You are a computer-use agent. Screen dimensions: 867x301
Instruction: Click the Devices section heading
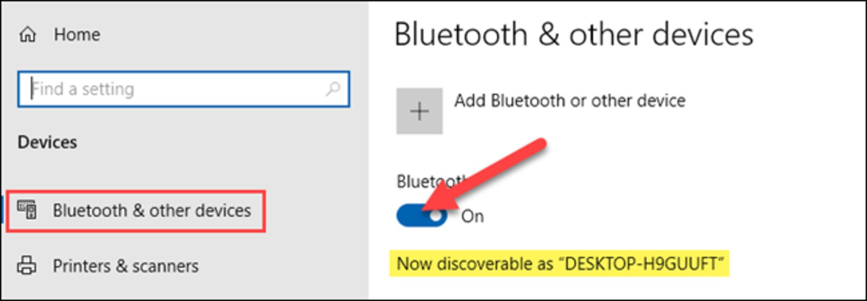coord(47,142)
